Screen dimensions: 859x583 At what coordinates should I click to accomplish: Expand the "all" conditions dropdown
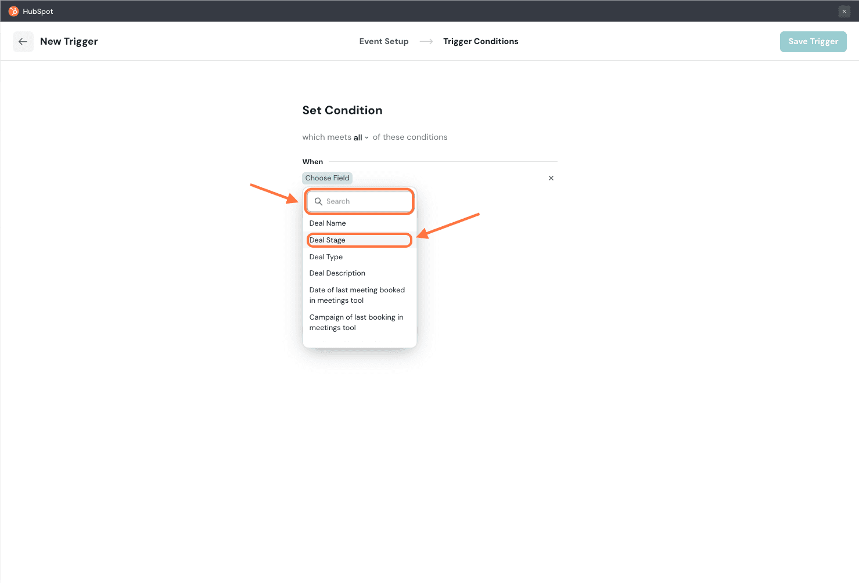tap(361, 137)
